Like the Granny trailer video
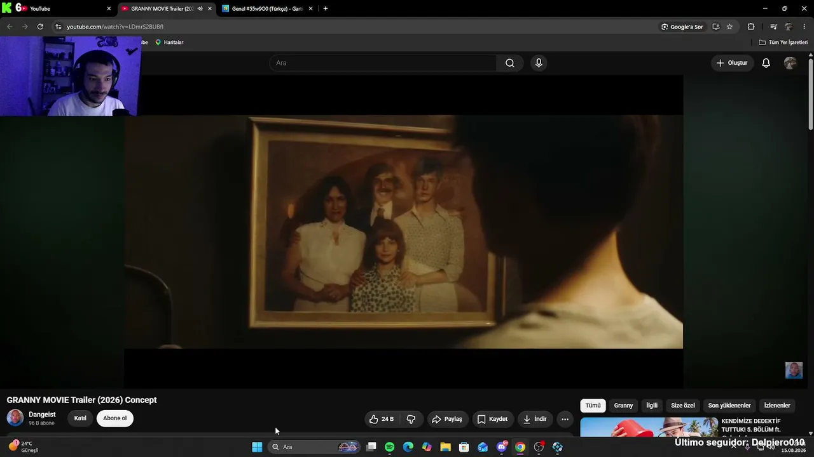Image resolution: width=814 pixels, height=457 pixels. tap(382, 419)
